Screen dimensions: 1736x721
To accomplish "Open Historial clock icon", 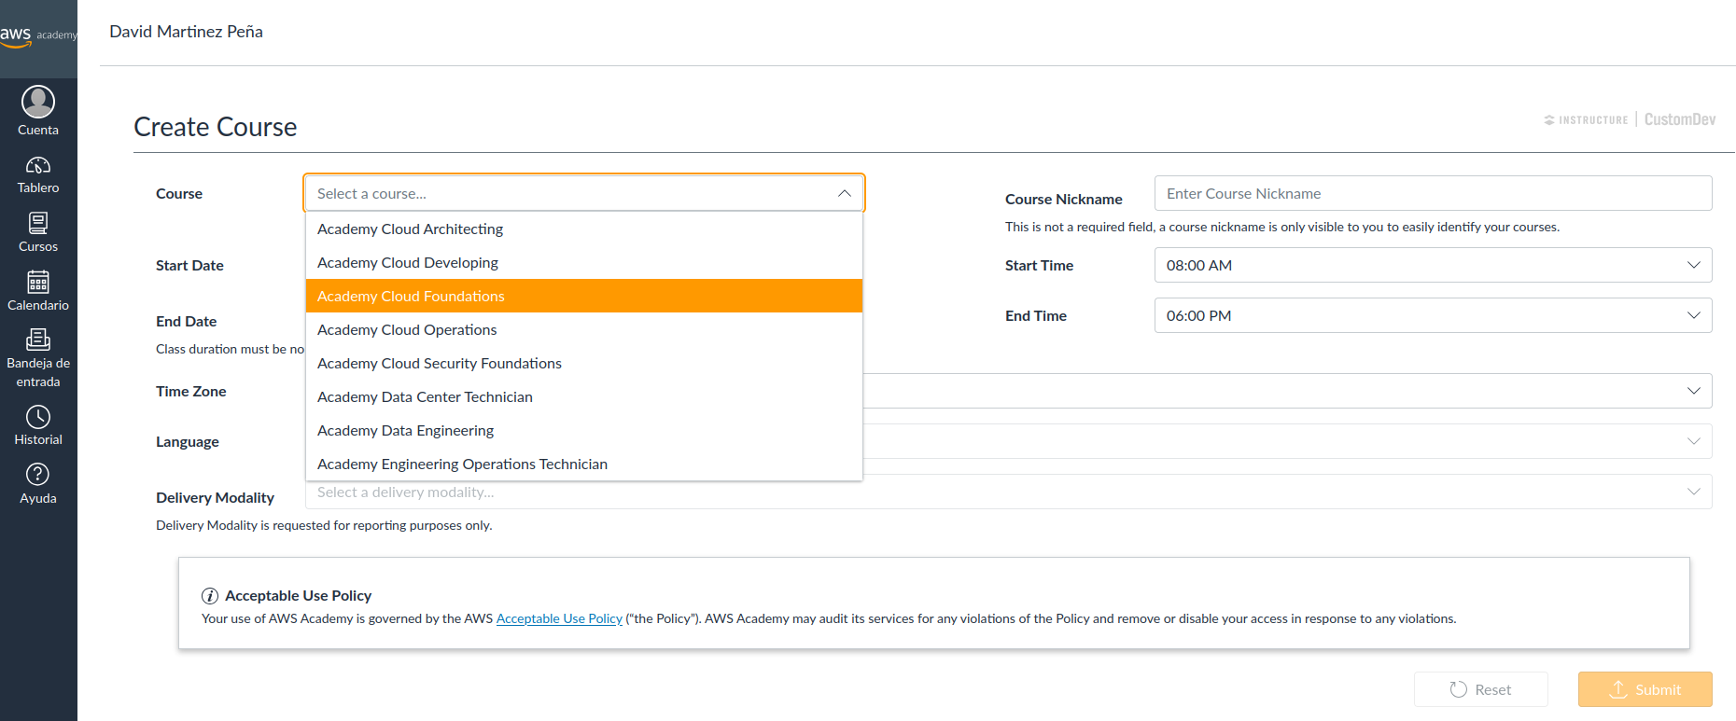I will 38,417.
